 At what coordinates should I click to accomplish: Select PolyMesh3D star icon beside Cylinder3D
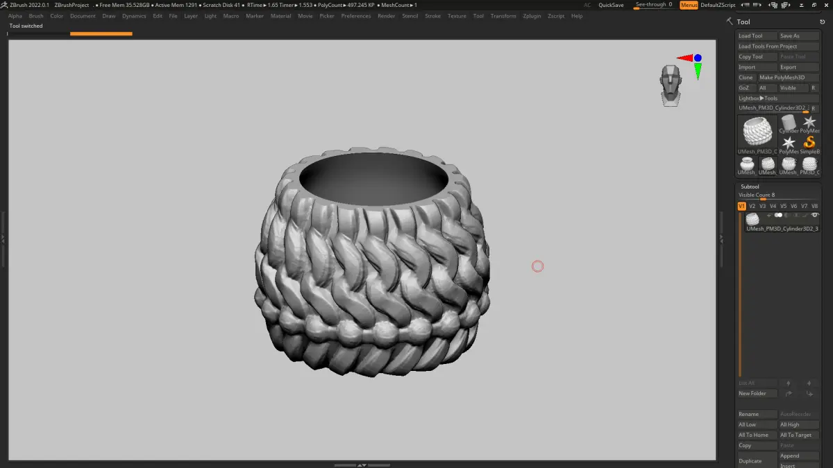click(809, 123)
